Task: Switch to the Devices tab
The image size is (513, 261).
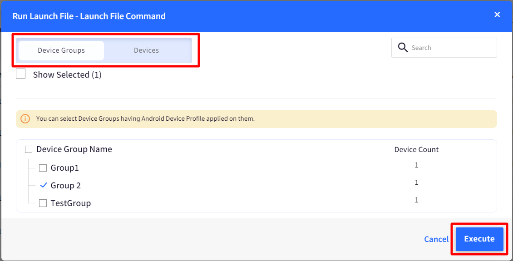Action: coord(146,50)
